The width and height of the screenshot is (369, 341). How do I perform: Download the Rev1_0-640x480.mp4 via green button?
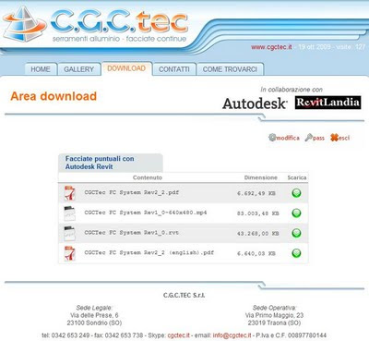point(296,213)
